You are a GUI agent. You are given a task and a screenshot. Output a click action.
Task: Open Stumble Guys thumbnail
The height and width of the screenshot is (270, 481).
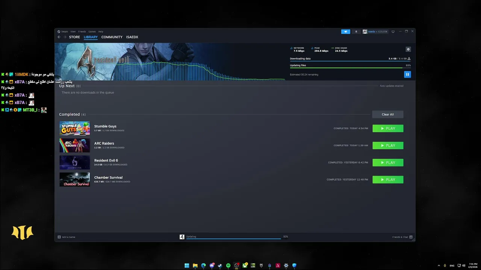pos(75,128)
